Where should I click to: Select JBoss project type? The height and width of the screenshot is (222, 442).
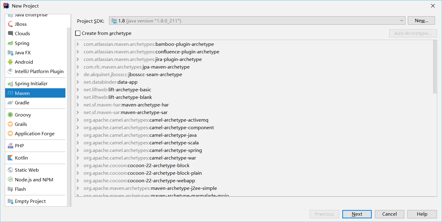[x=35, y=24]
